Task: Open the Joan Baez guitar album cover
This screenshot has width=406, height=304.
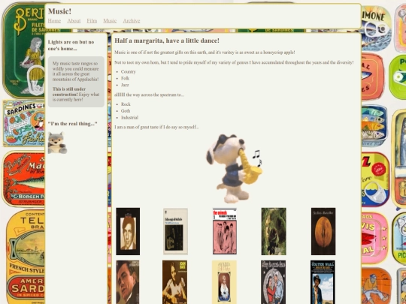Action: [x=174, y=282]
